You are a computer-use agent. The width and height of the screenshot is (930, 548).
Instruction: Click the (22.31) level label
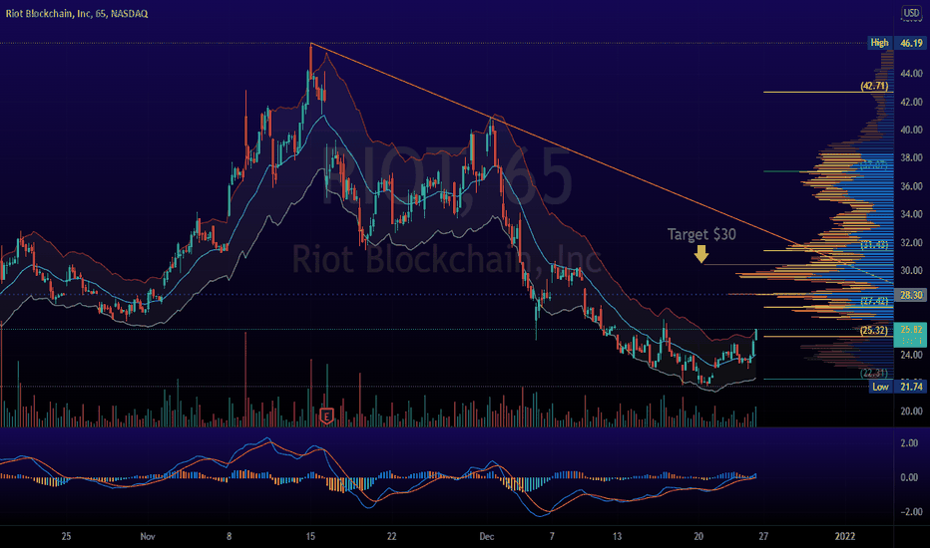875,374
